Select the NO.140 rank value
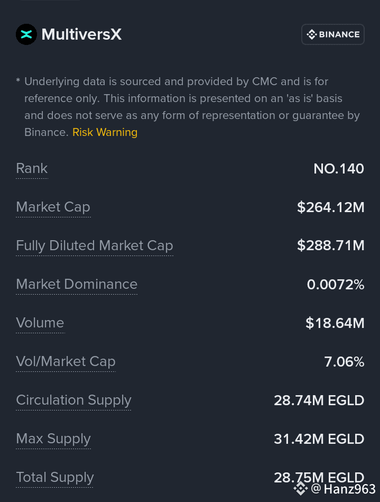Screen dimensions: 380x502 [x=338, y=168]
